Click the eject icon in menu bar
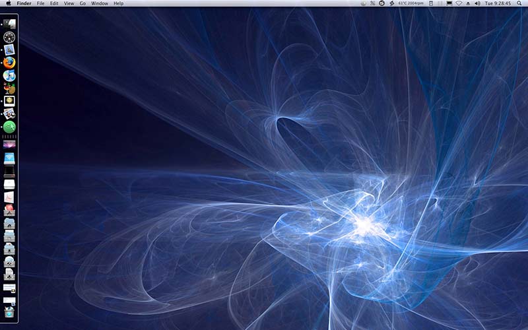This screenshot has height=330, width=528. 468,3
